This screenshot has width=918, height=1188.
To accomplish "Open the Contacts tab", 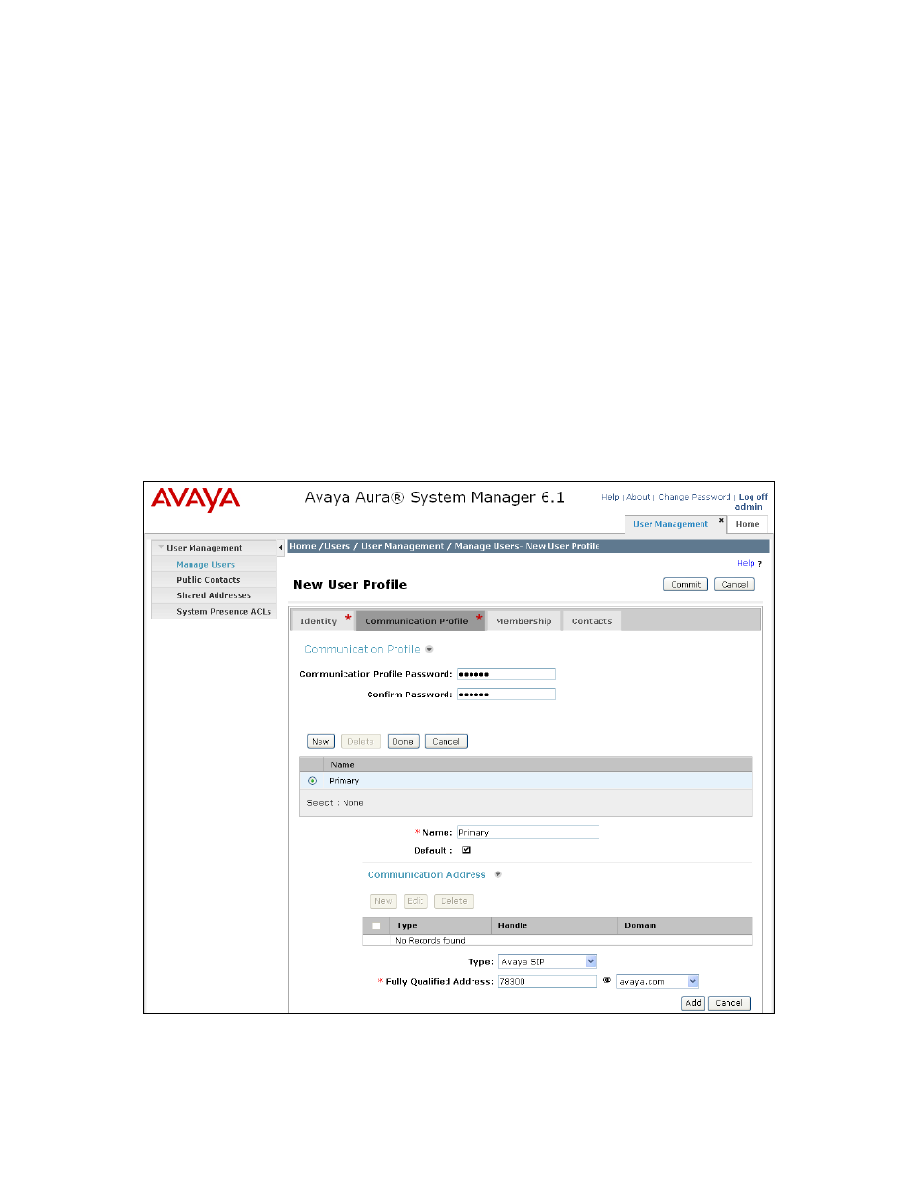I will (592, 621).
